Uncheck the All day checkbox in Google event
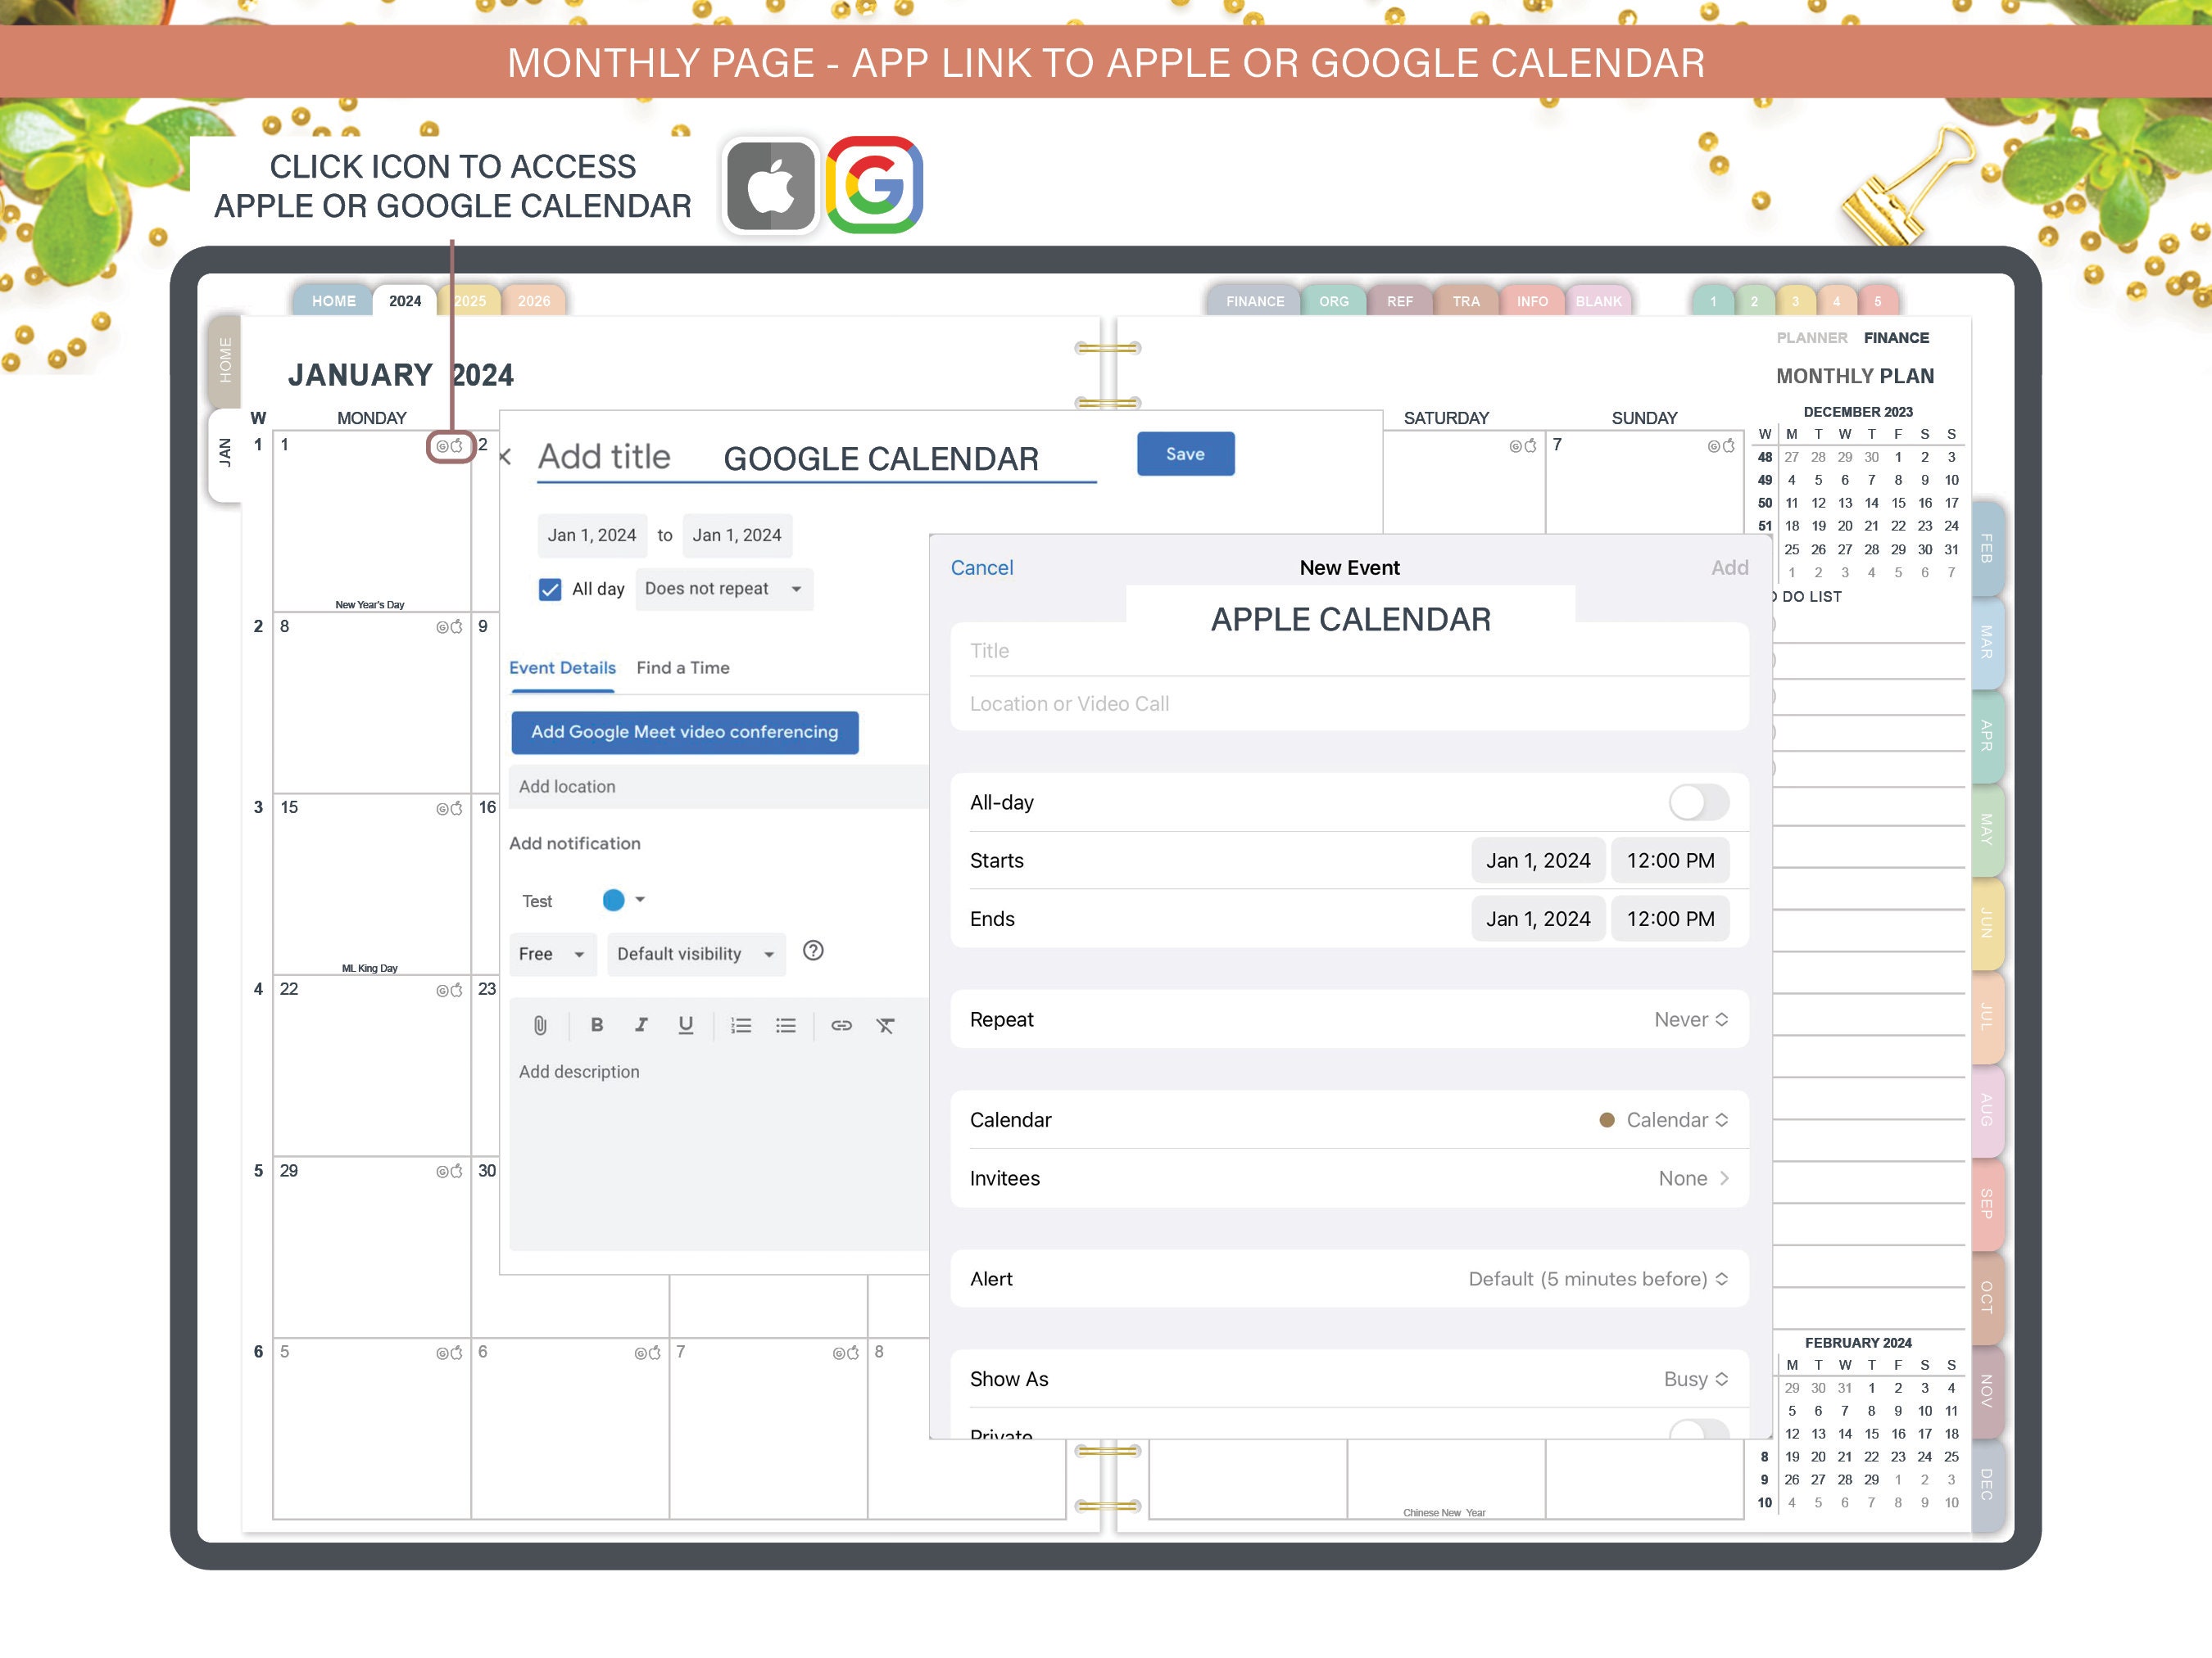2212x1658 pixels. [550, 589]
